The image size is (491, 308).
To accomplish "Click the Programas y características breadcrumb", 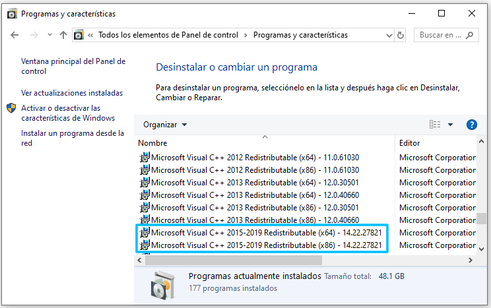I will [301, 35].
